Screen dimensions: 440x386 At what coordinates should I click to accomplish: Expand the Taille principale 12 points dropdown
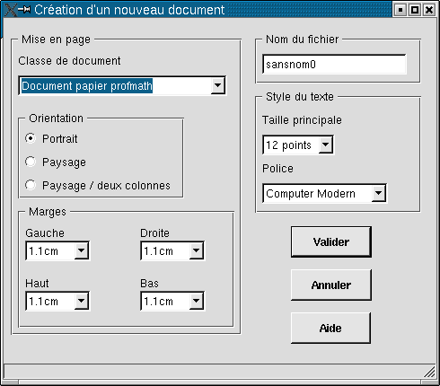tap(325, 145)
